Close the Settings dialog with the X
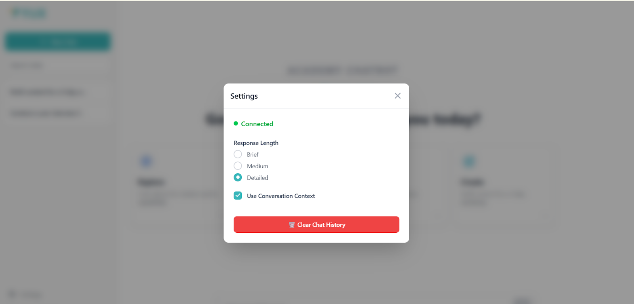 pyautogui.click(x=397, y=96)
